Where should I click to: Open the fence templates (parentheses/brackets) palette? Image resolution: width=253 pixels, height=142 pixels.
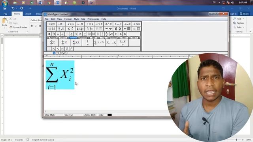pos(52,29)
